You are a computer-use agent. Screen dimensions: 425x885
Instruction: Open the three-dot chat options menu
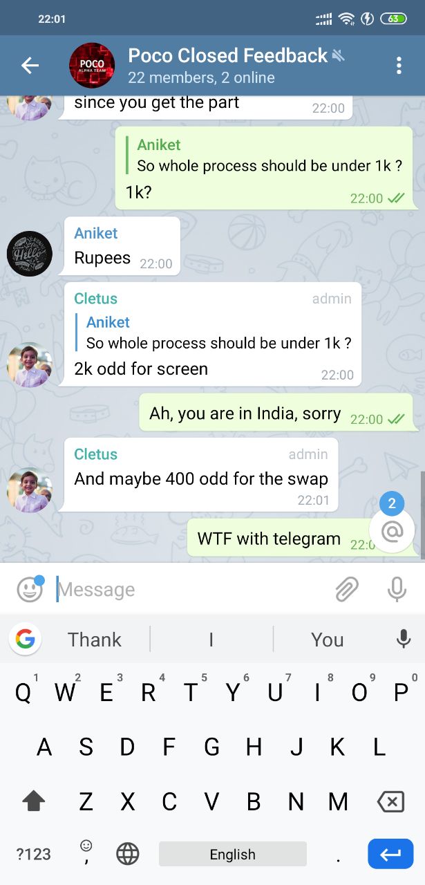click(x=399, y=66)
